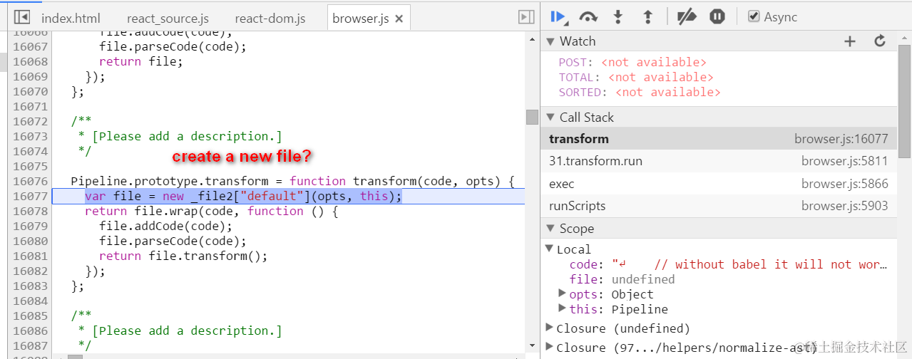Open browser.js:5866 source location link
Image resolution: width=912 pixels, height=359 pixels.
[x=845, y=184]
